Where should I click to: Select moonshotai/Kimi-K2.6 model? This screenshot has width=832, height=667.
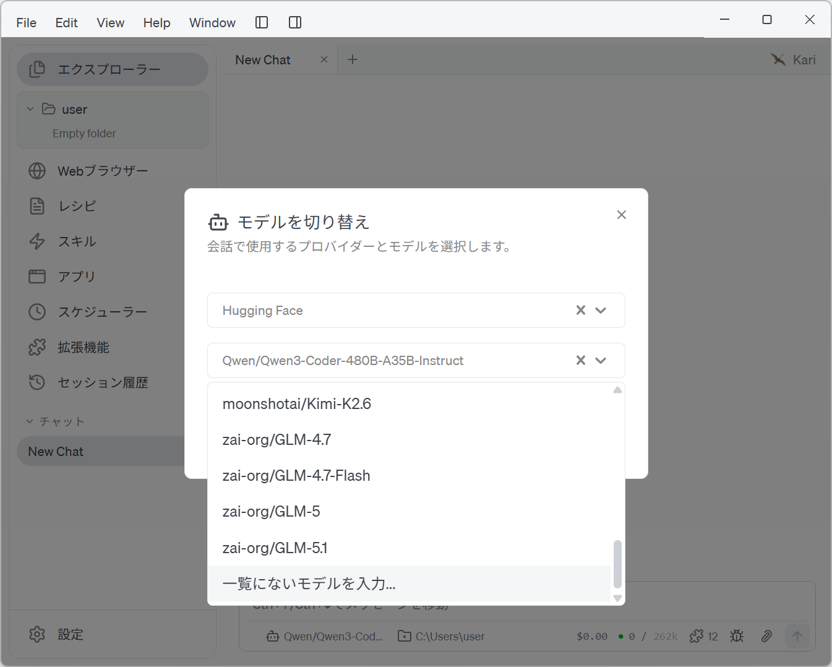pos(409,404)
